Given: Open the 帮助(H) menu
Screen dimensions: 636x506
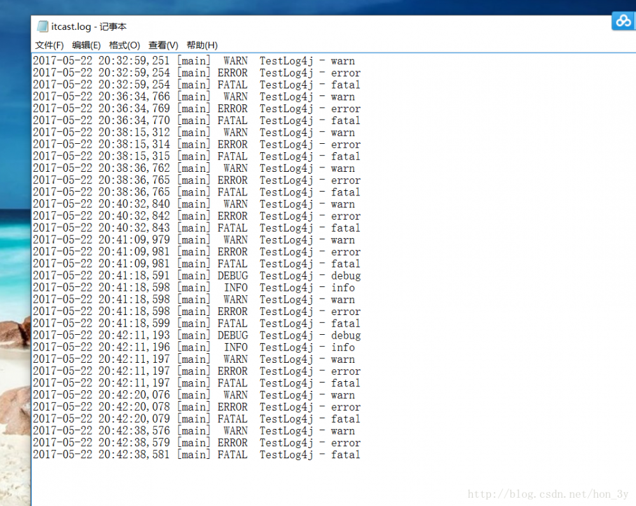Looking at the screenshot, I should click(200, 45).
